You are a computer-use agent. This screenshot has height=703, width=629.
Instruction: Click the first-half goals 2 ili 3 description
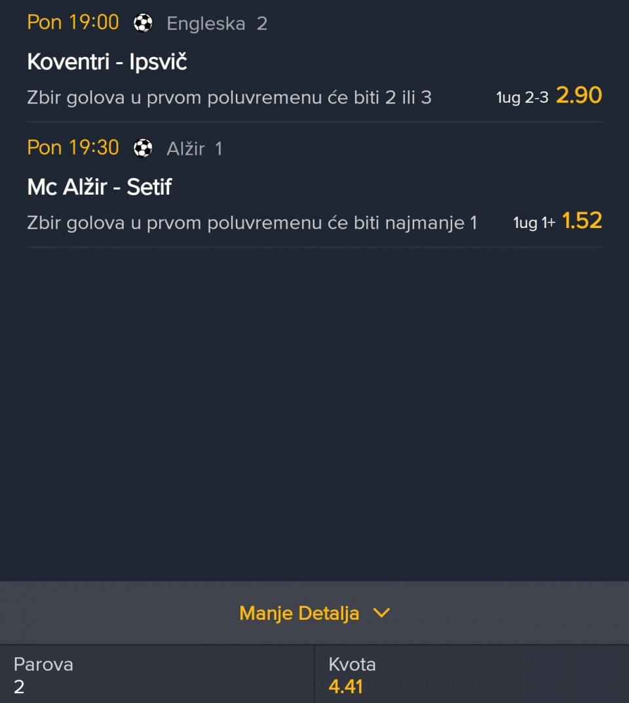coord(229,98)
